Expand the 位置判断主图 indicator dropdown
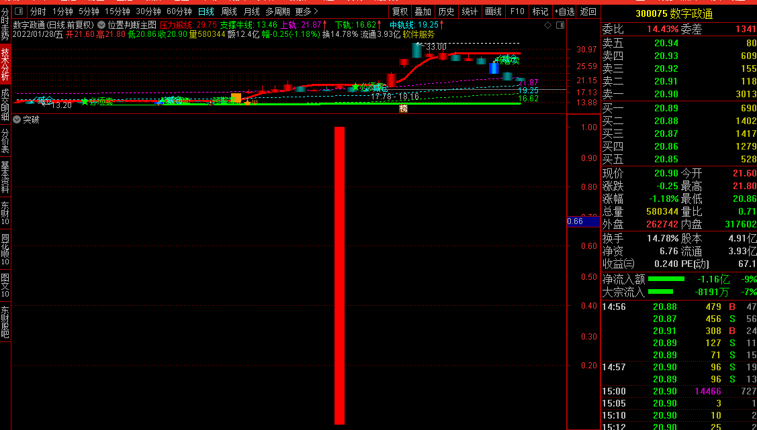Viewport: 757px width, 430px height. 101,25
